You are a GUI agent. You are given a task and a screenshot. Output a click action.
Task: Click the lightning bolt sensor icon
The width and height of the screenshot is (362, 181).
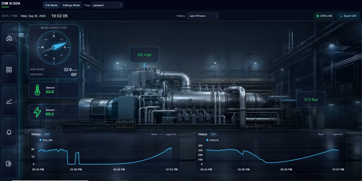point(37,112)
